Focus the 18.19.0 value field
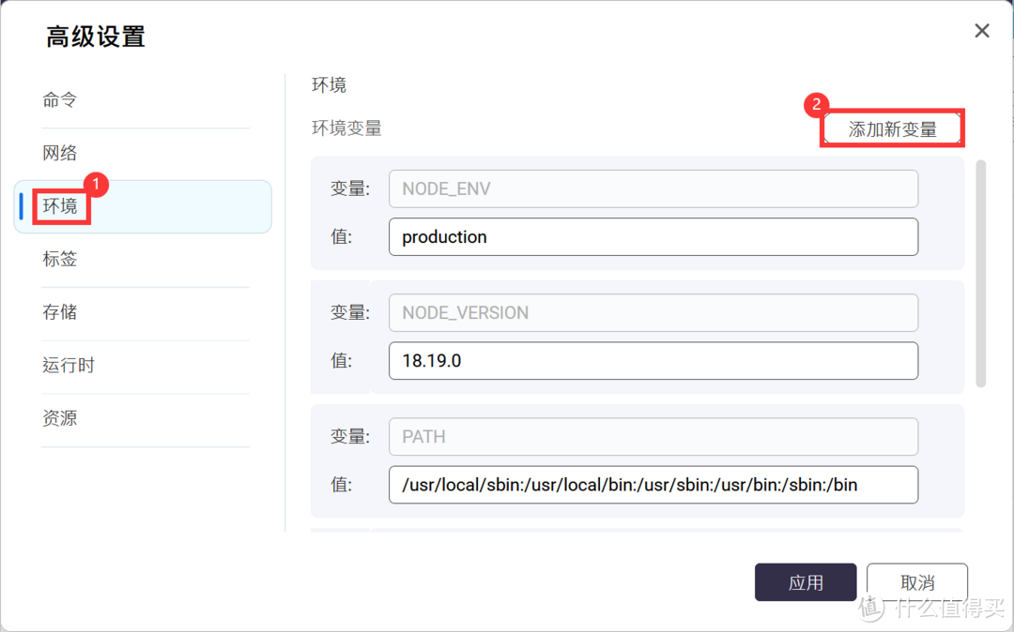This screenshot has width=1014, height=632. [653, 361]
